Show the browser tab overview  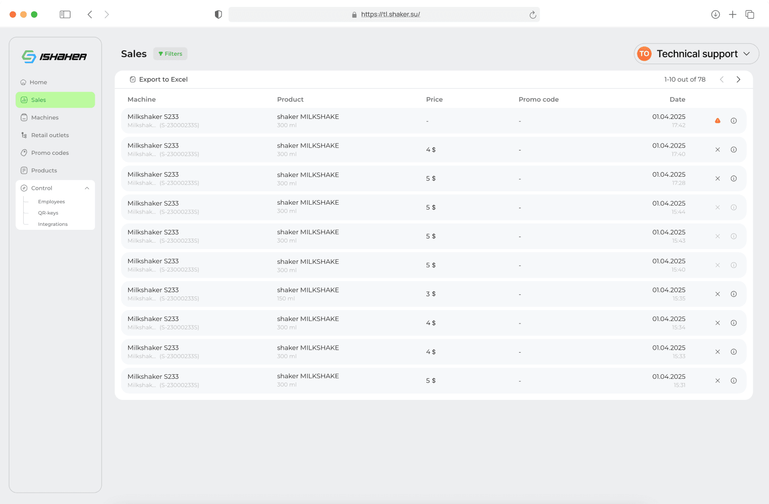(750, 14)
